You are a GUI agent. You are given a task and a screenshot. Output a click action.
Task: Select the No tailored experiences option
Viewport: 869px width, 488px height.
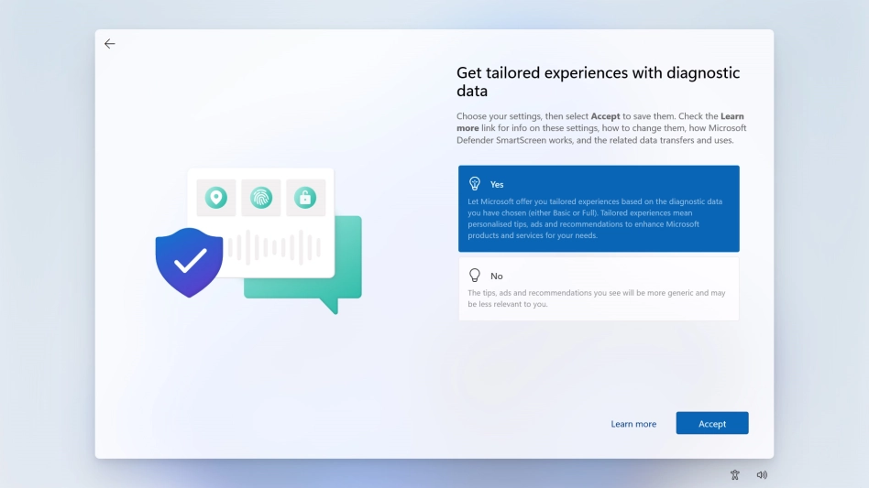pyautogui.click(x=599, y=288)
